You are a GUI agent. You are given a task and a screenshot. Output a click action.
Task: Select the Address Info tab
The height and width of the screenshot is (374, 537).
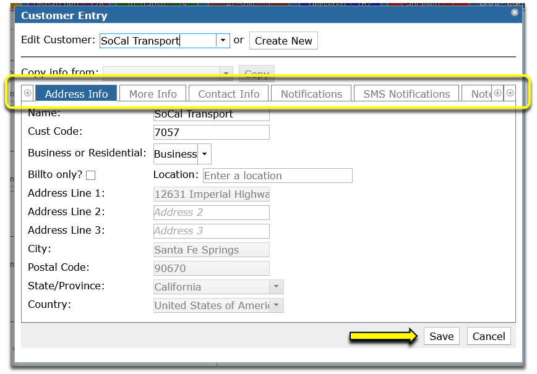coord(76,93)
